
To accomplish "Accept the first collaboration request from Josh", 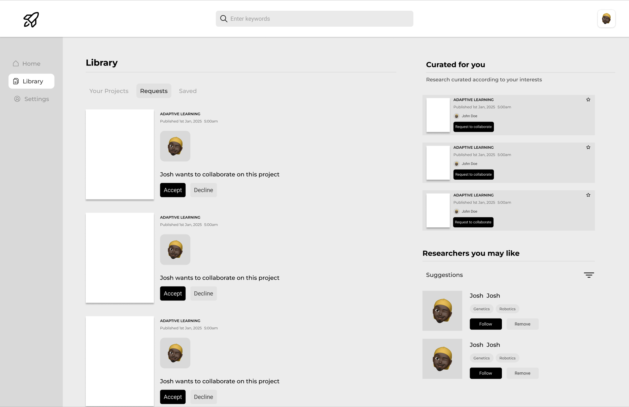I will (173, 190).
